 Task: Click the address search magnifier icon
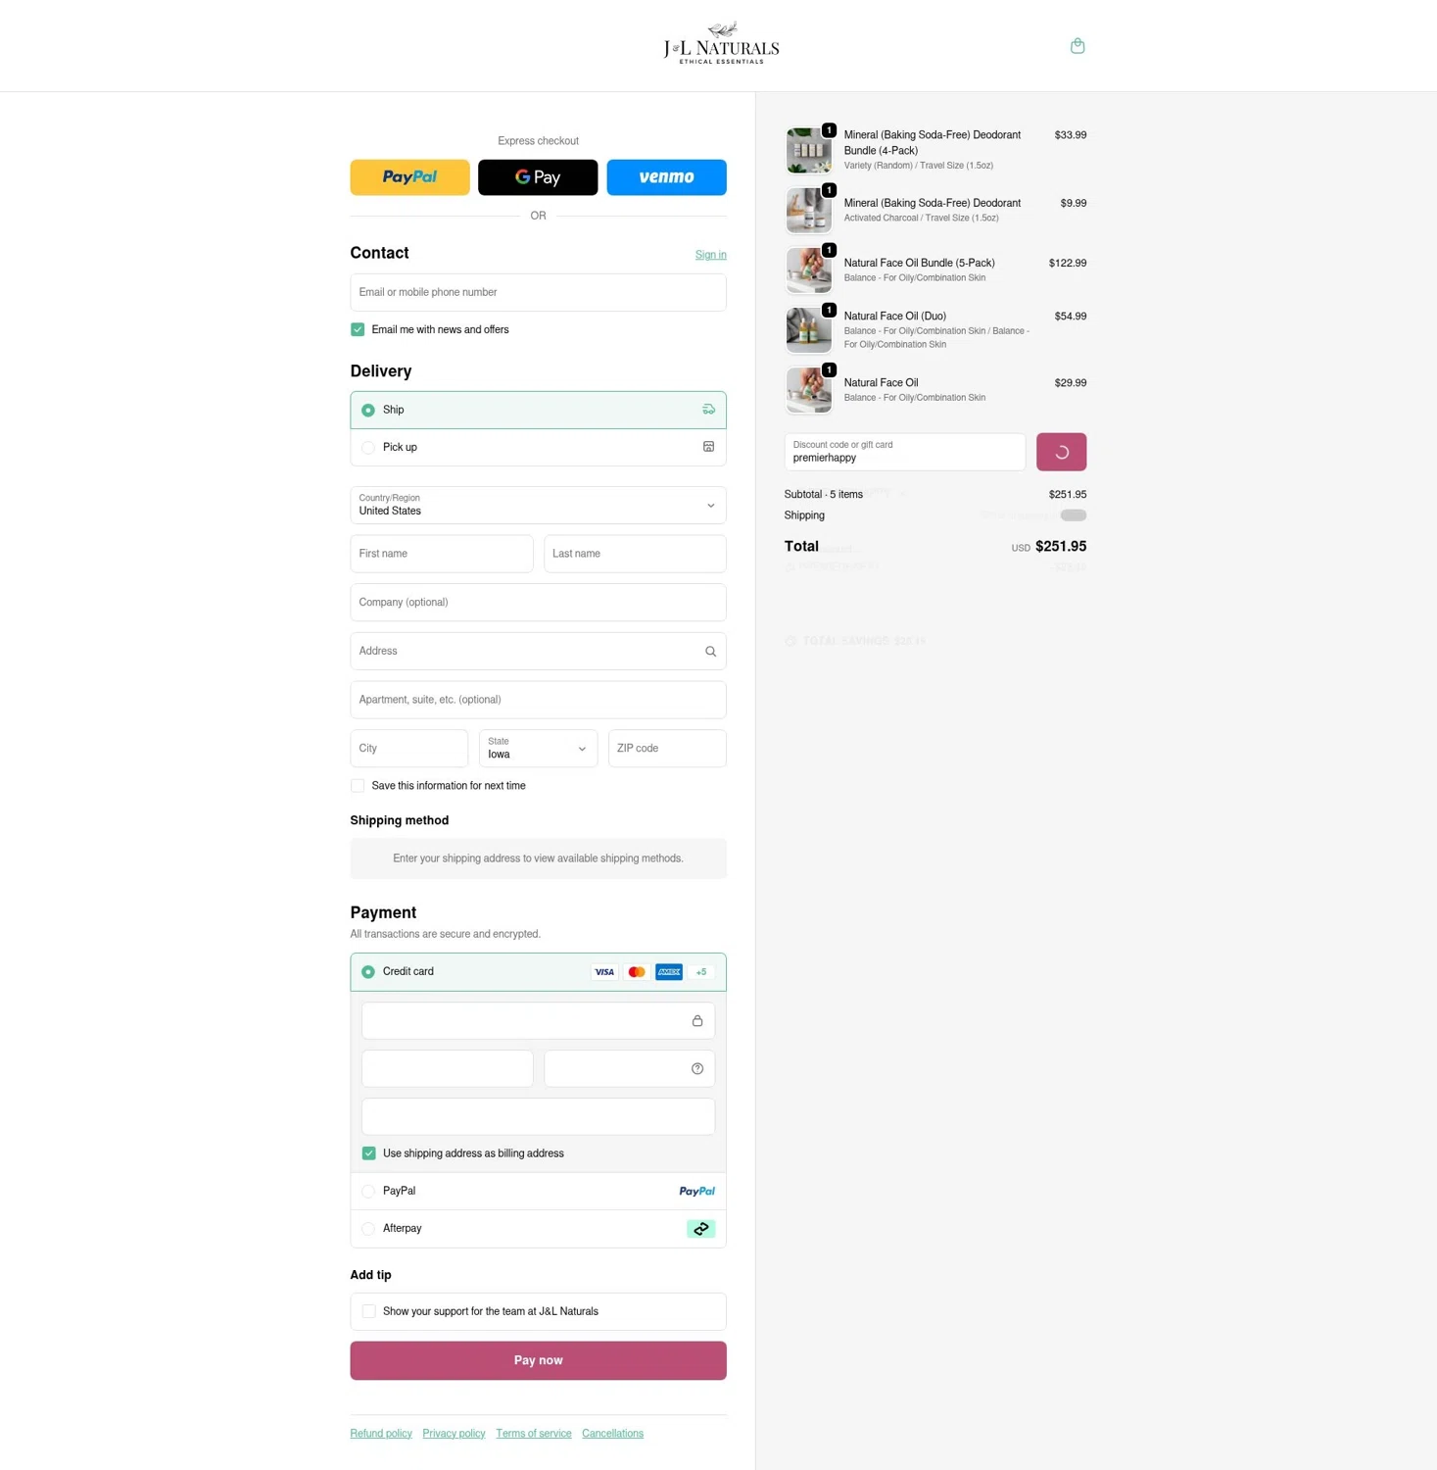710,652
